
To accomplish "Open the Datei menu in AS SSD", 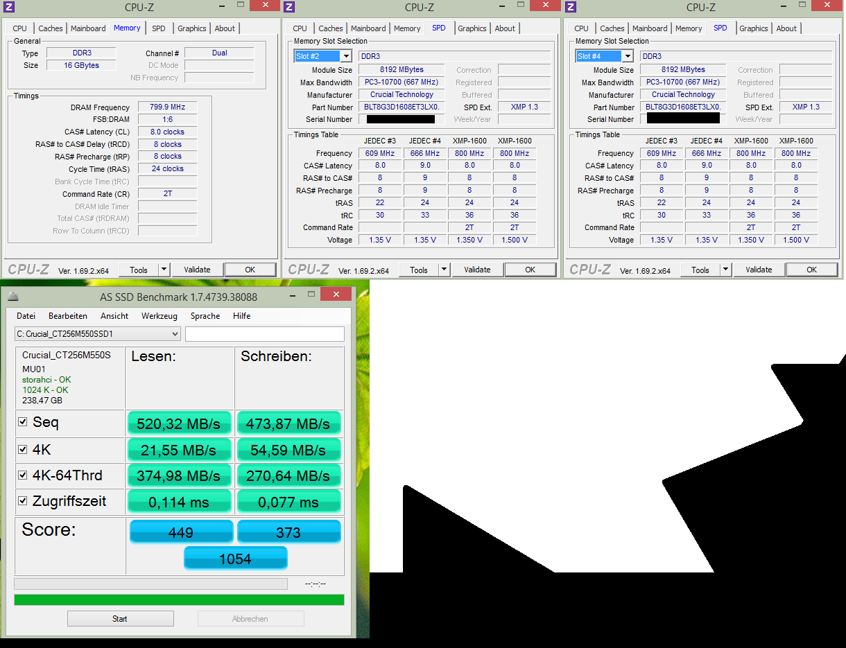I will 26,316.
